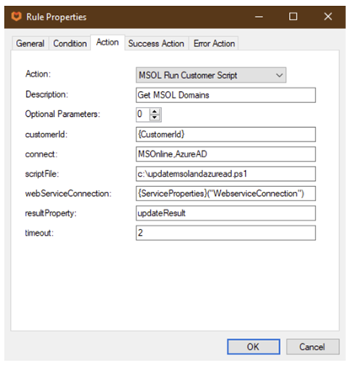Maximize the Rule Properties window
Image resolution: width=349 pixels, height=367 pixels.
[x=293, y=17]
